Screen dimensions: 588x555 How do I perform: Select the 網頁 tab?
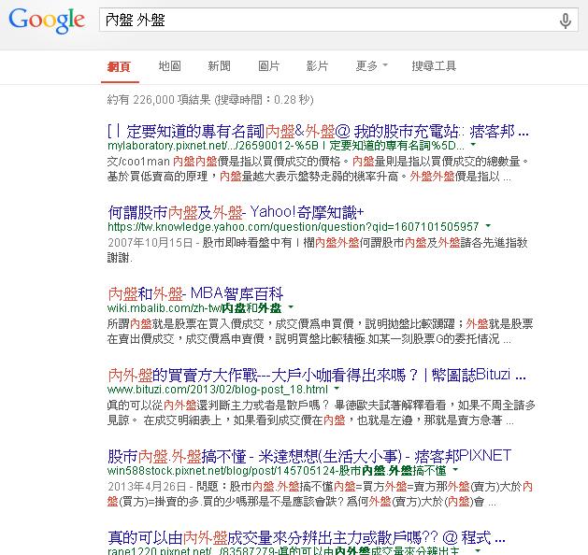click(x=119, y=66)
